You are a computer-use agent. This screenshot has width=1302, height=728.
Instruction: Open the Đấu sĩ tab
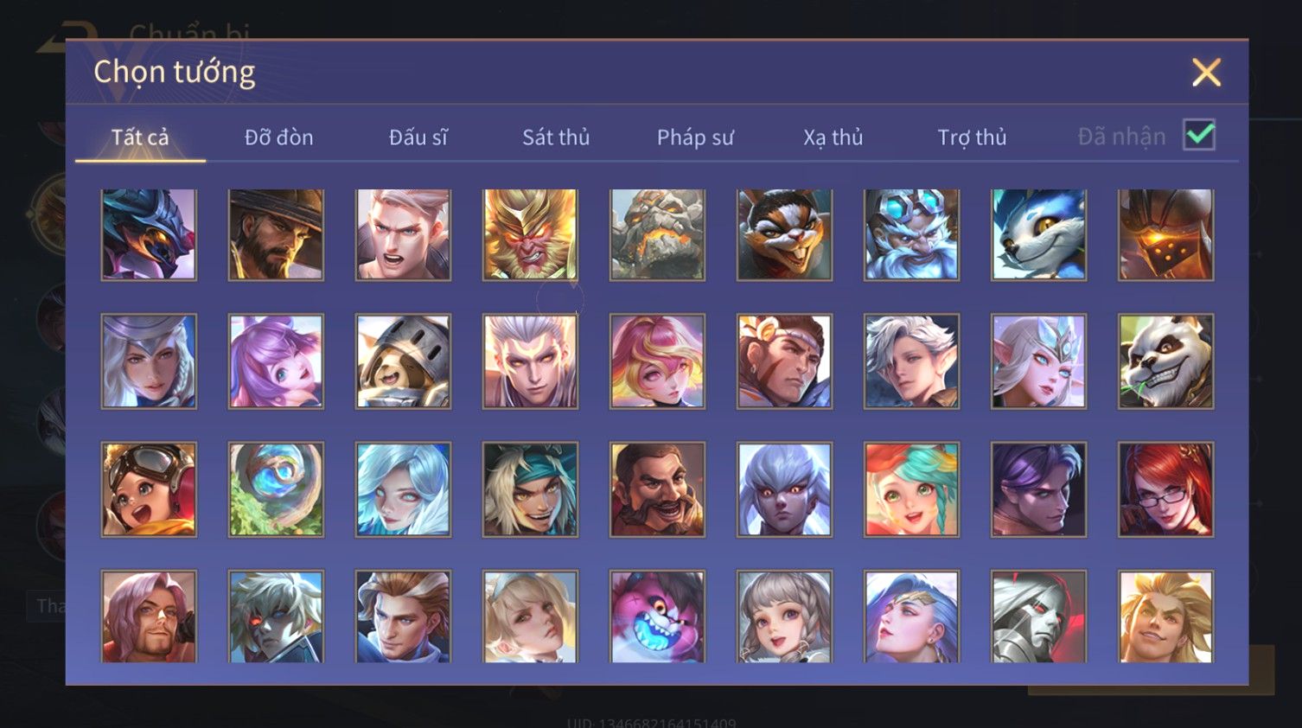418,137
